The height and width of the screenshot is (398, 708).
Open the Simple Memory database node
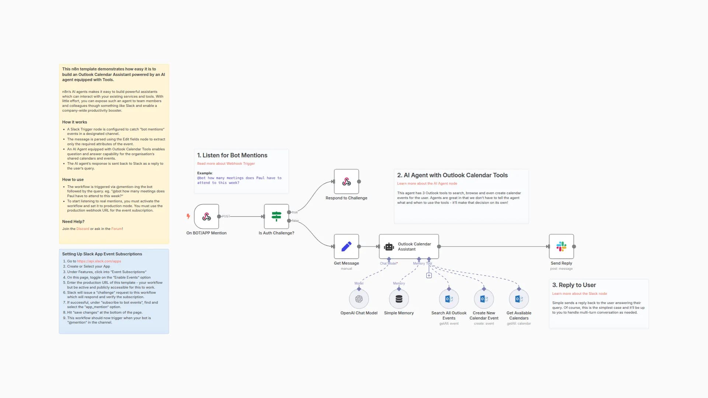coord(399,299)
